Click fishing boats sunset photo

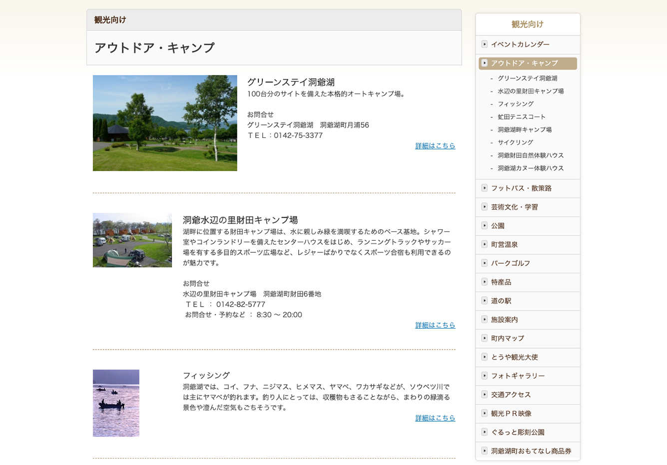[116, 403]
